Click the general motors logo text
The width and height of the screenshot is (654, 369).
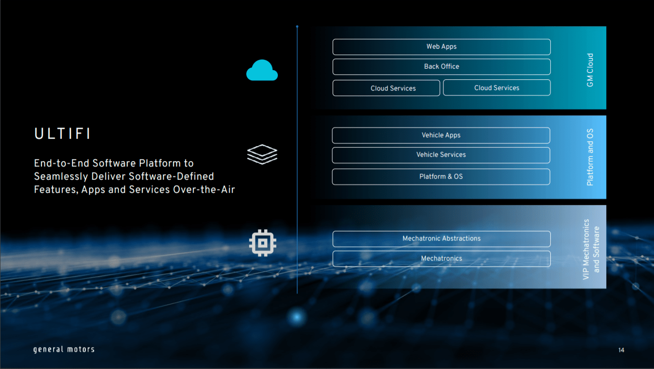coord(64,350)
